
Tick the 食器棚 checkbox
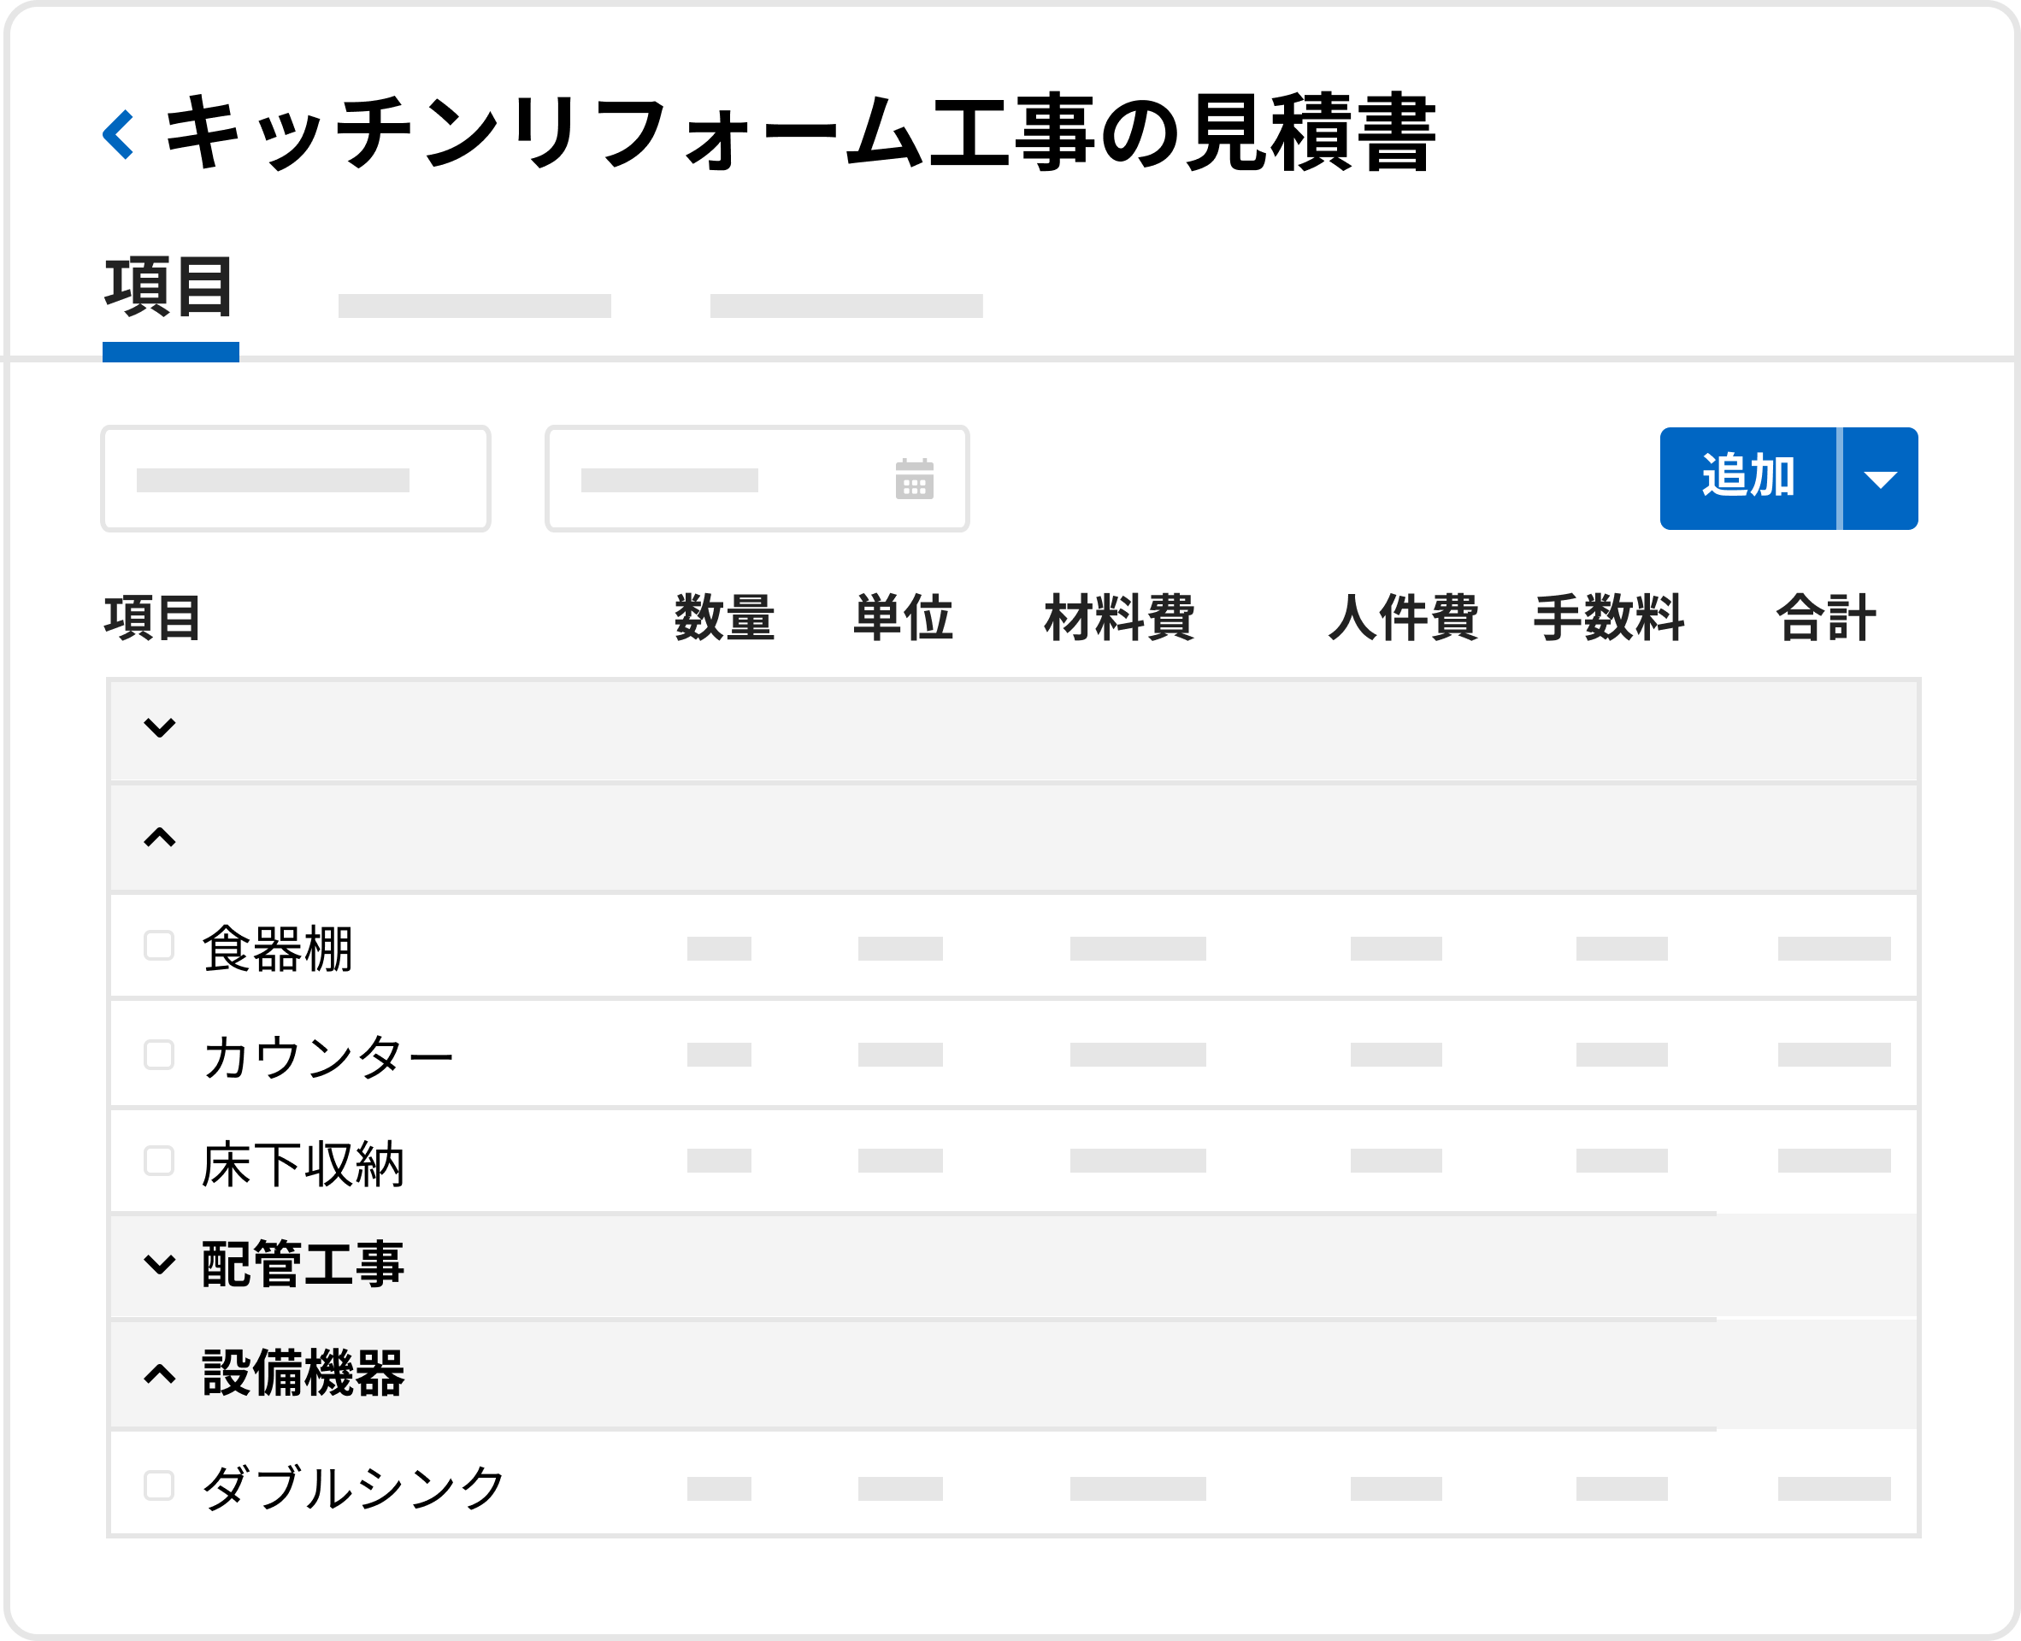point(159,945)
